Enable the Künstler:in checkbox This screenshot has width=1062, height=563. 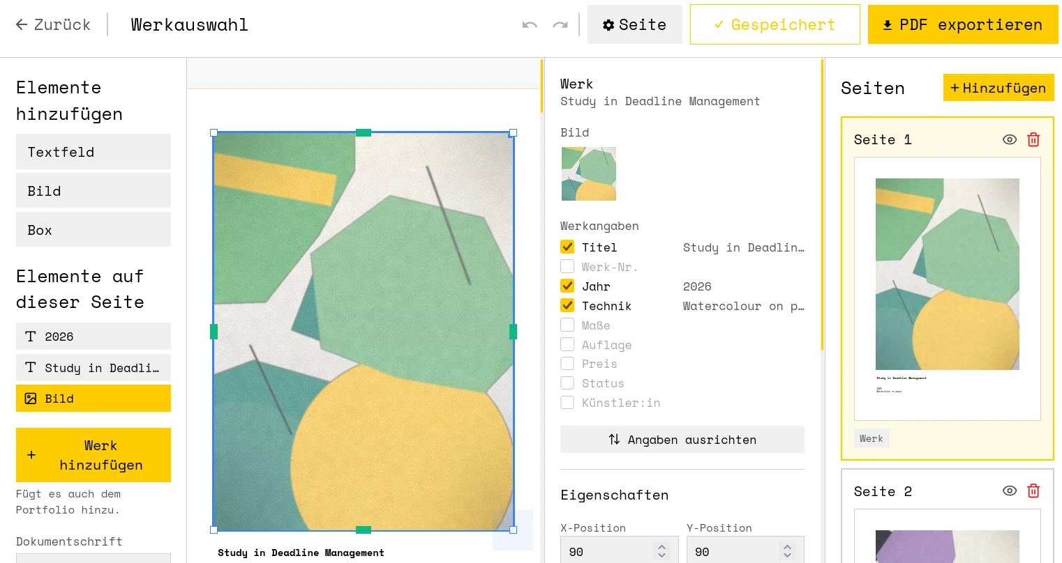point(567,403)
